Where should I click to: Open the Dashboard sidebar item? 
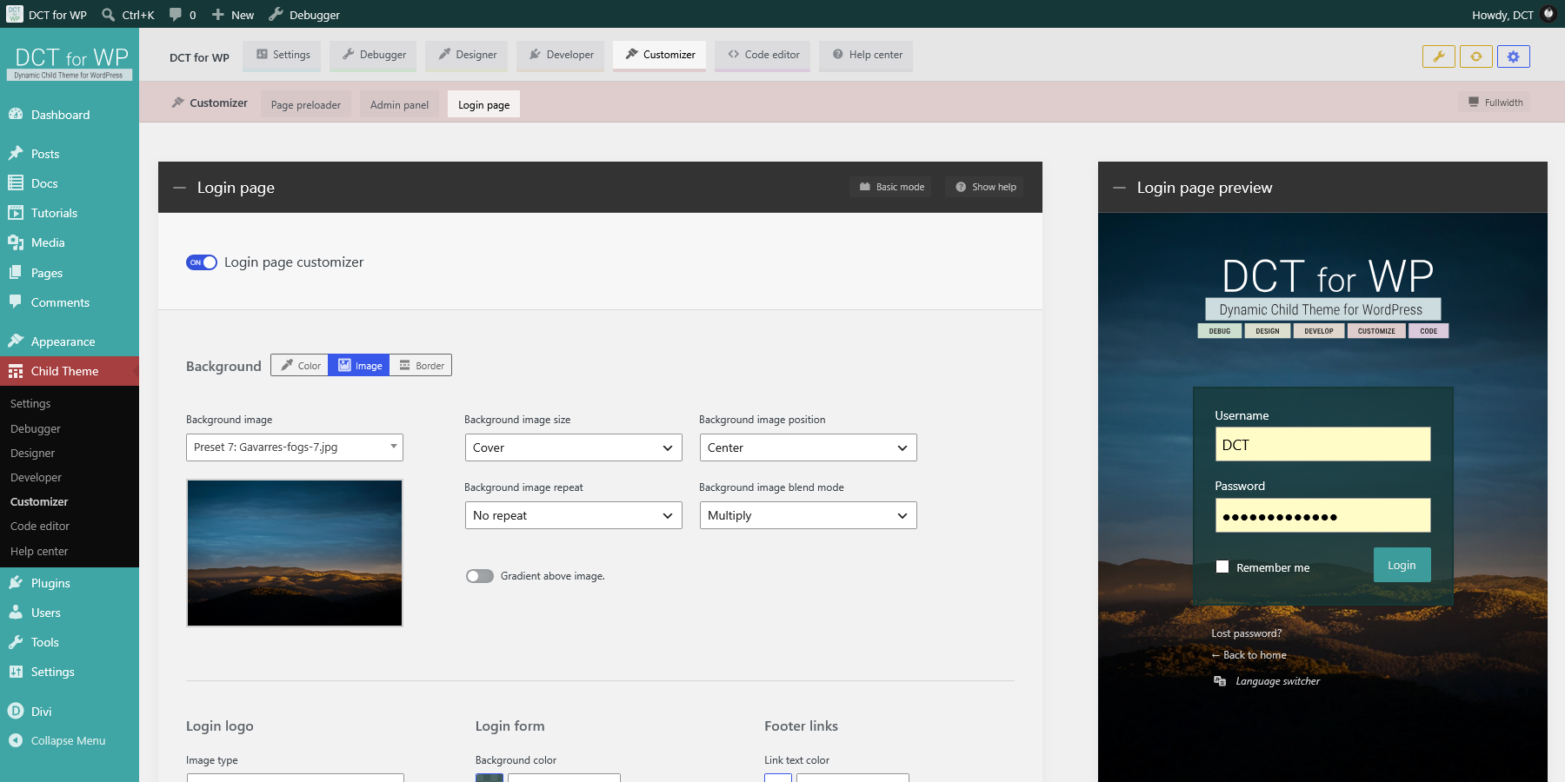click(x=70, y=115)
